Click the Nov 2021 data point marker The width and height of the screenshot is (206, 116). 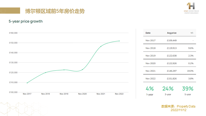tap(101, 46)
